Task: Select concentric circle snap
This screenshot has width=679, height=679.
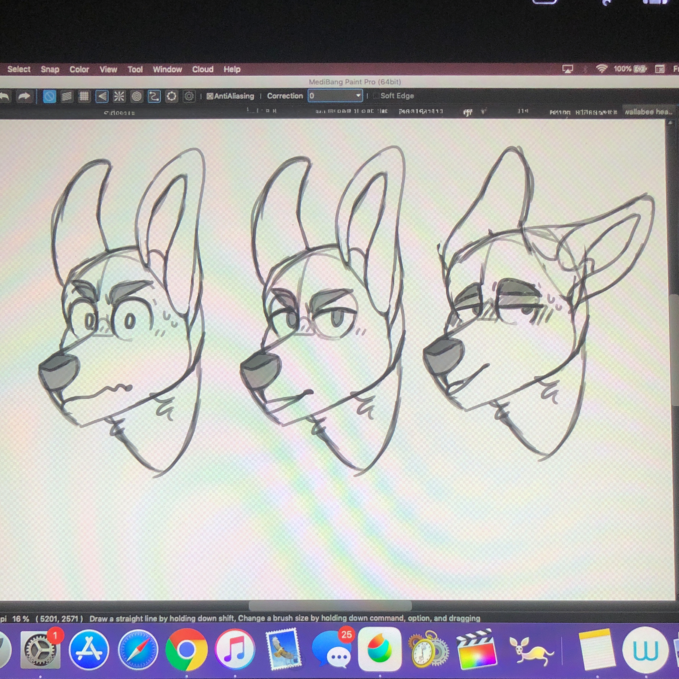Action: (x=137, y=96)
